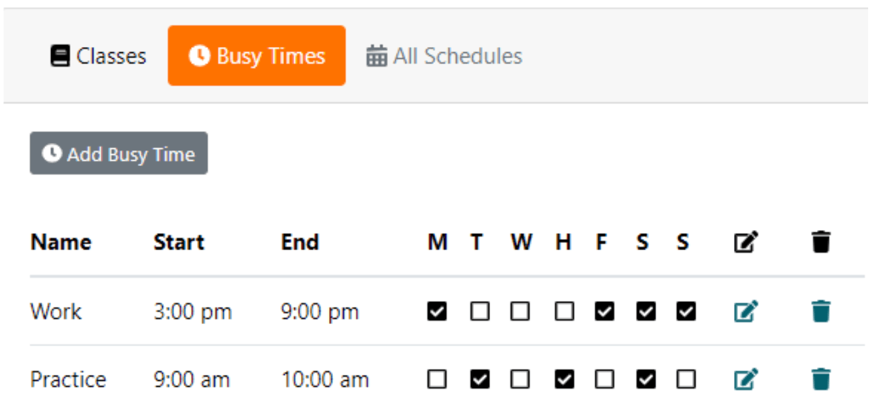Uncheck Monday for the Work busy time
The image size is (874, 409).
click(438, 312)
